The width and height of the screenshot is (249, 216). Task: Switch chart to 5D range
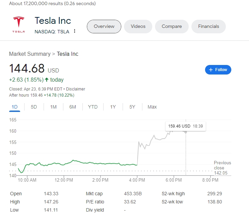tap(34, 107)
